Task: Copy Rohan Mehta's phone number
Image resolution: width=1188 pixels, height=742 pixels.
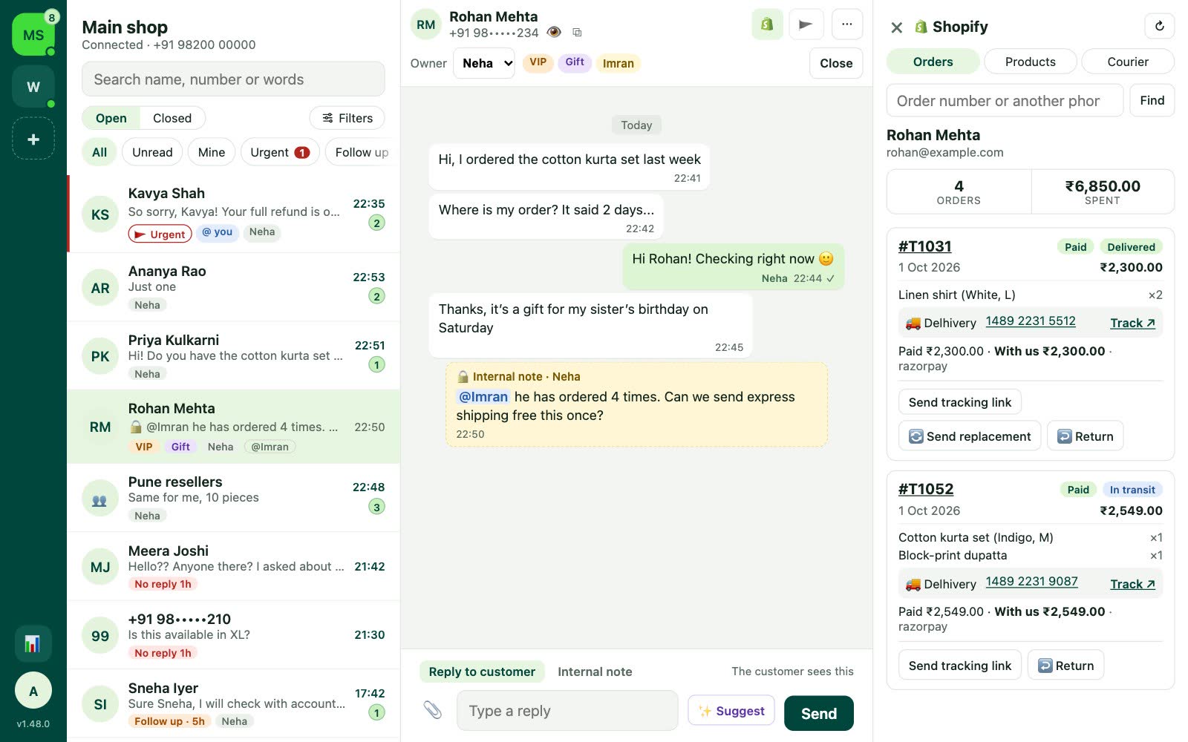Action: [x=577, y=33]
